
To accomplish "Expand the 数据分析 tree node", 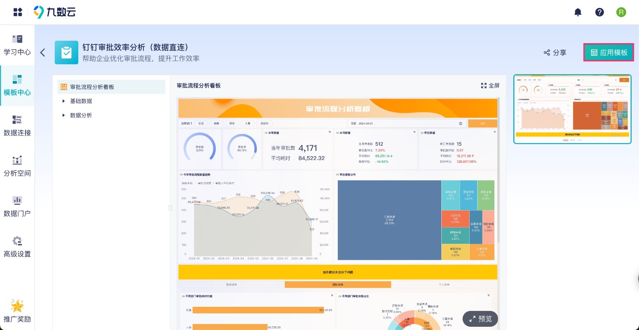I will pyautogui.click(x=64, y=115).
